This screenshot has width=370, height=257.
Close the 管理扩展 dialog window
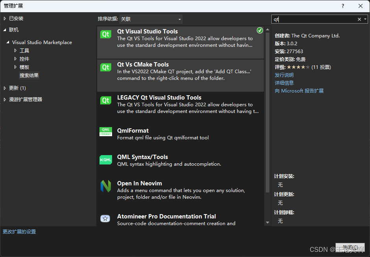(361, 6)
